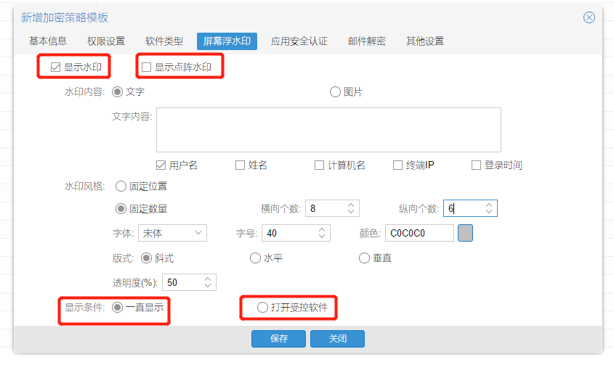Open the 字体 font dropdown

pos(172,233)
